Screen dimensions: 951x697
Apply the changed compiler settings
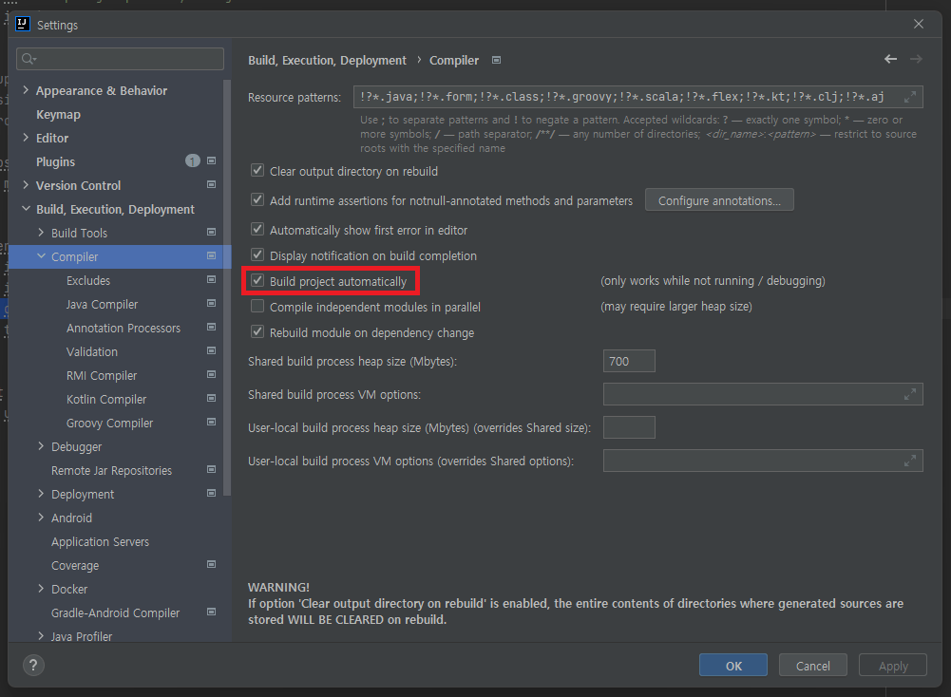(892, 665)
